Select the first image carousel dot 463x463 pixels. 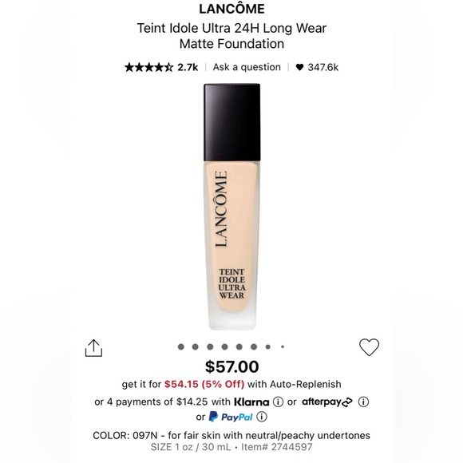[x=181, y=347]
